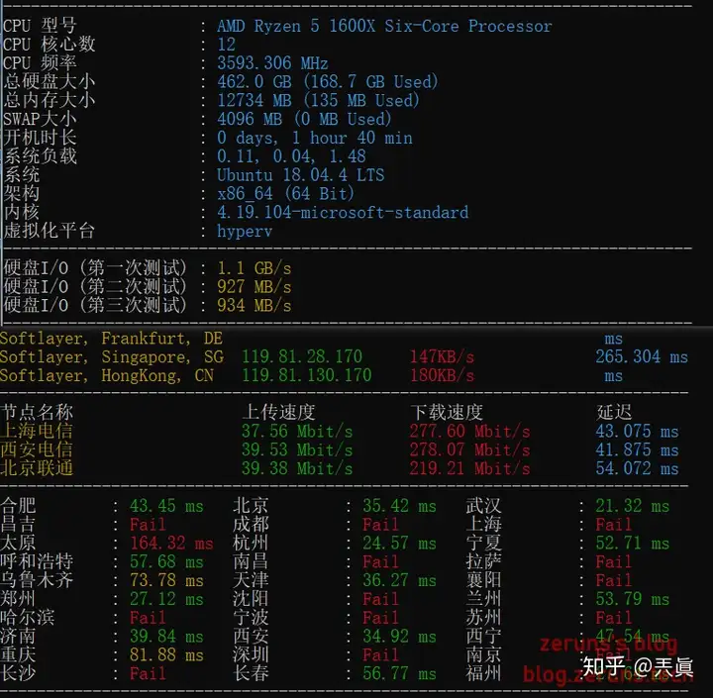This screenshot has height=698, width=713.
Task: Click the node name '上海电信'
Action: (x=37, y=431)
